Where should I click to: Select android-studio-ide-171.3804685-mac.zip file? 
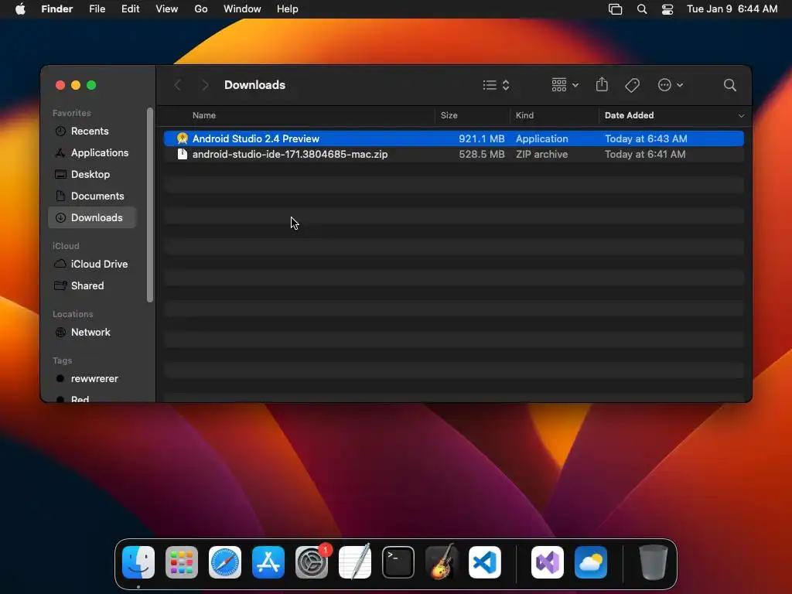pyautogui.click(x=290, y=154)
